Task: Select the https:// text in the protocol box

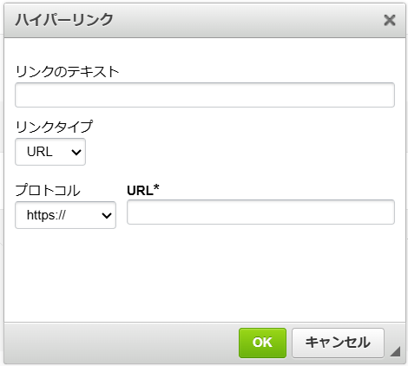Action: (46, 215)
